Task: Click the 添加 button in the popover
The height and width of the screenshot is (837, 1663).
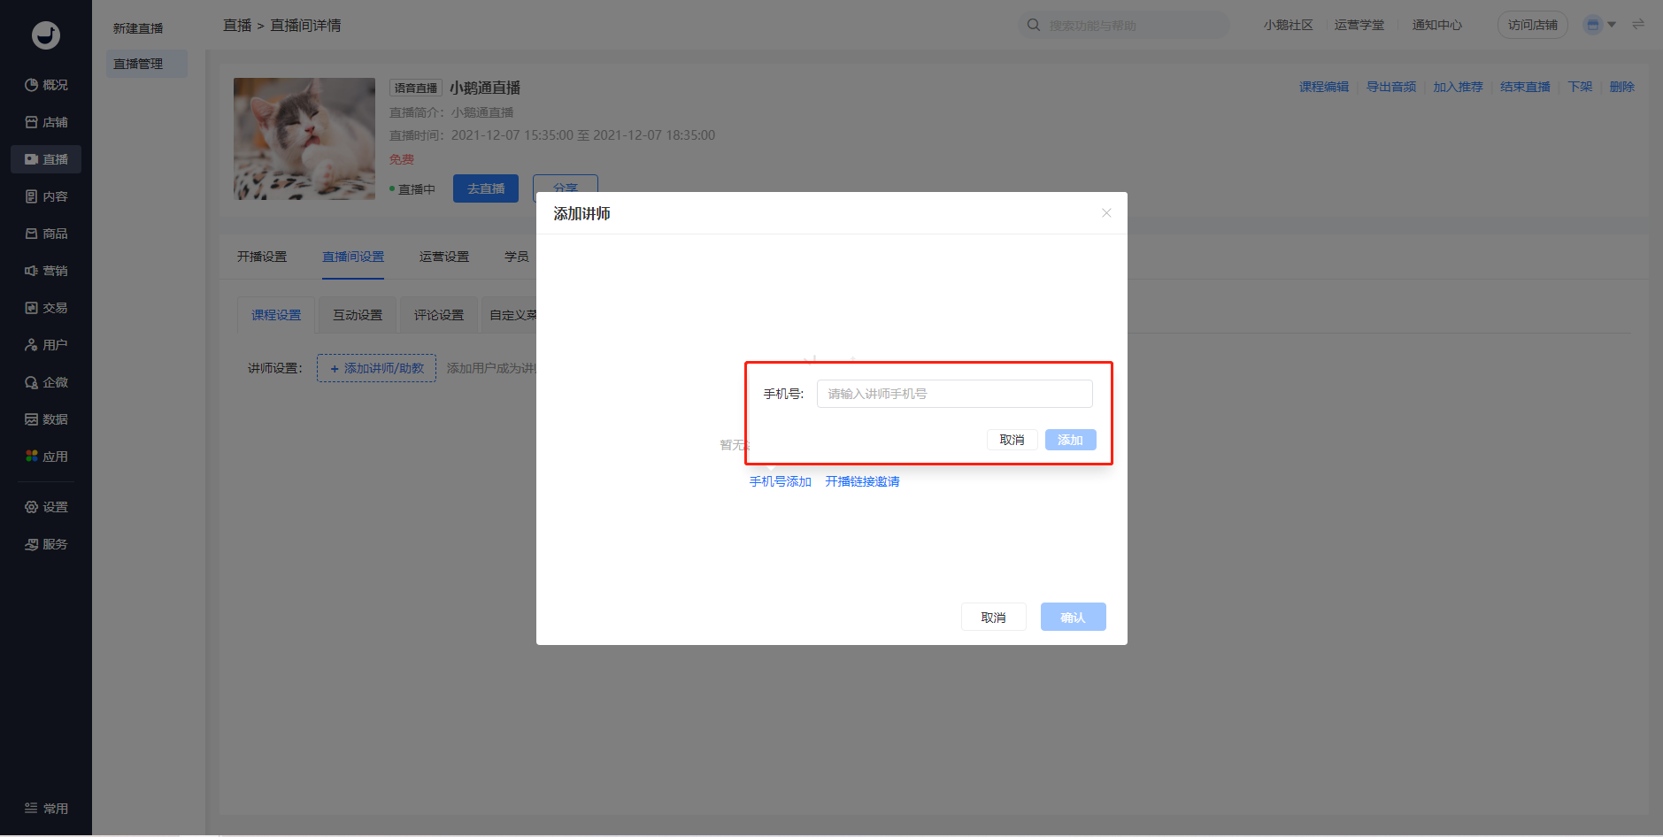Action: [1070, 440]
